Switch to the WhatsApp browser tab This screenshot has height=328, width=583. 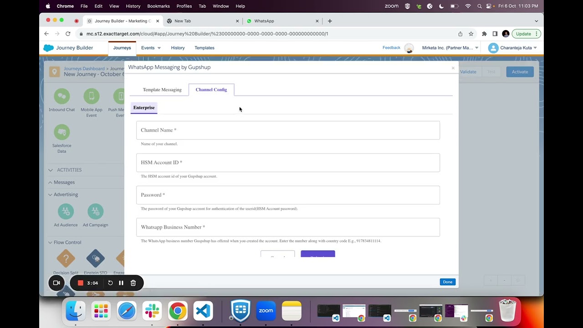282,21
